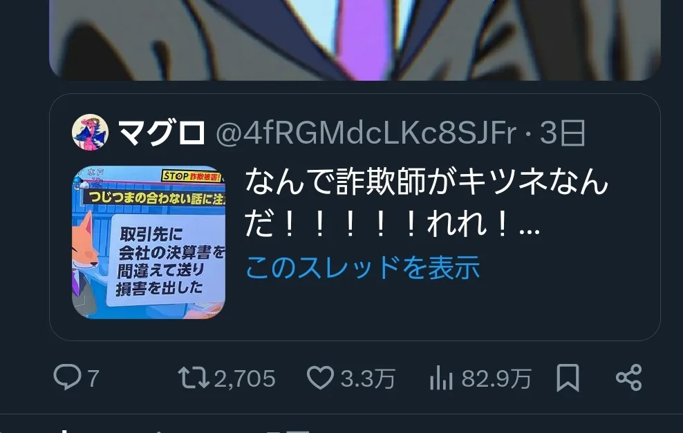The width and height of the screenshot is (683, 433).
Task: Tap the retweet arrows icon
Action: tap(194, 378)
